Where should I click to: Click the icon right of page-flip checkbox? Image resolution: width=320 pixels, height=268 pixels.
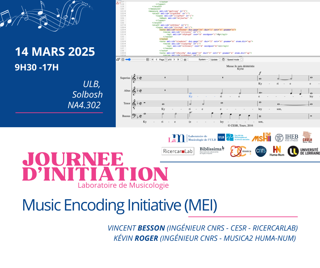click(x=185, y=60)
